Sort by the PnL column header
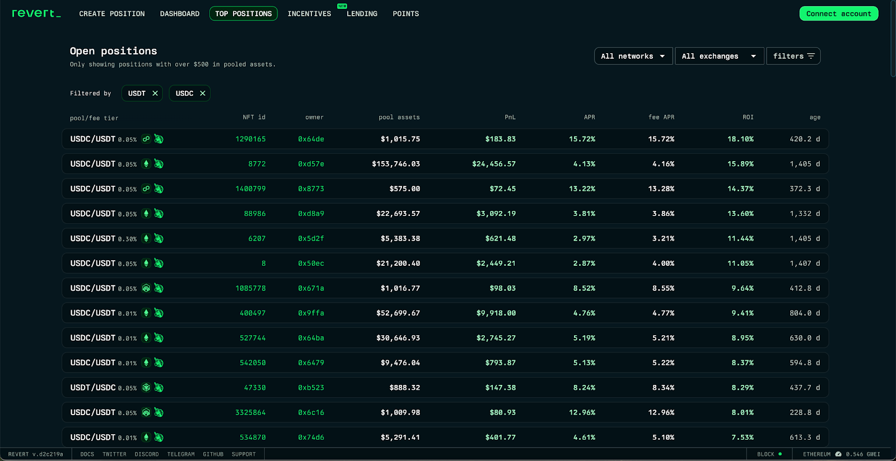 click(510, 117)
